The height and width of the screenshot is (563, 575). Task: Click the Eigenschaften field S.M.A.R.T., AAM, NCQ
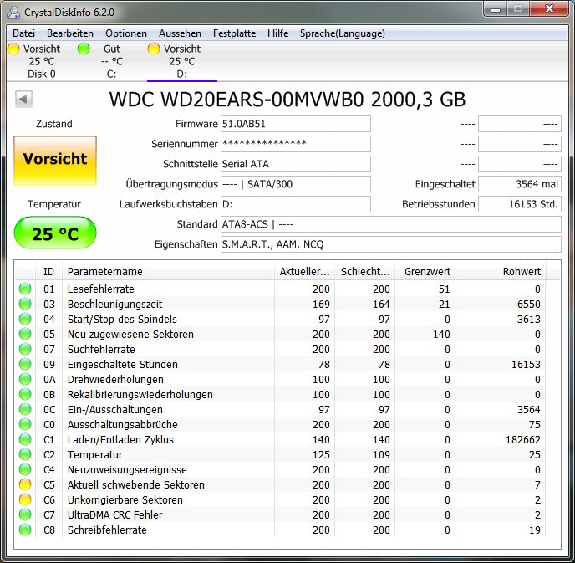(391, 244)
